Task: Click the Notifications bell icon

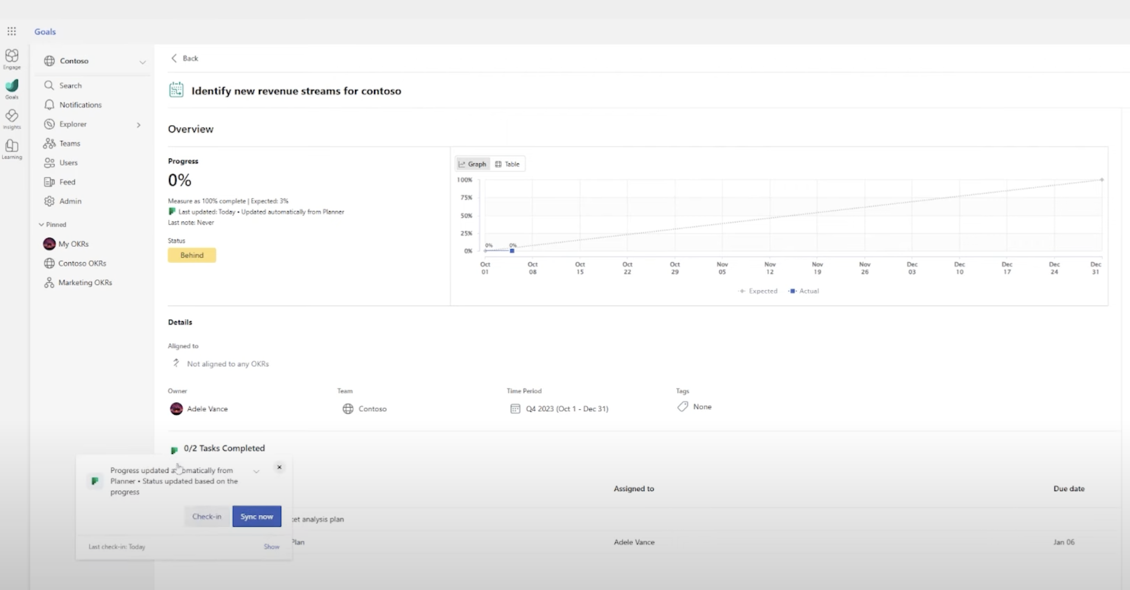Action: tap(49, 105)
